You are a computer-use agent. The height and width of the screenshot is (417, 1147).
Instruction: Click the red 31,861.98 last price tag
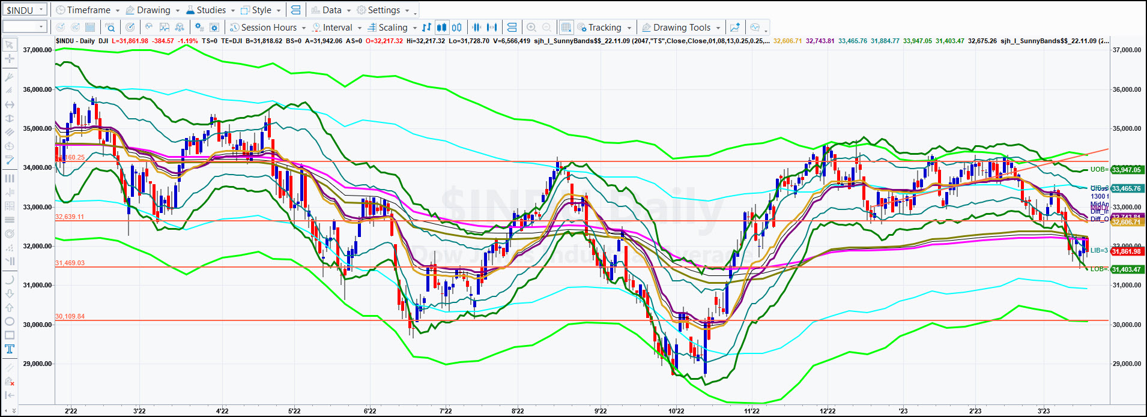point(1128,251)
